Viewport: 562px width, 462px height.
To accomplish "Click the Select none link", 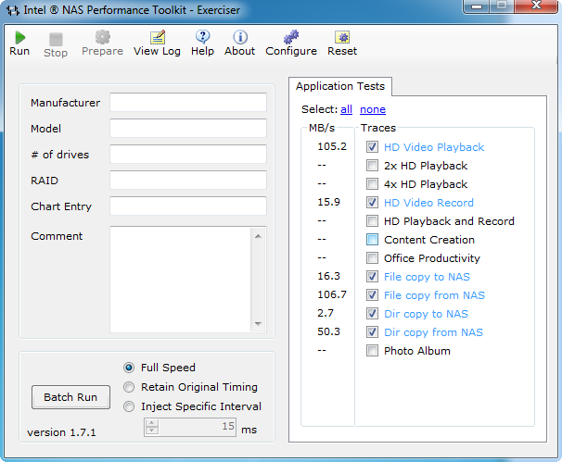I will [x=373, y=109].
